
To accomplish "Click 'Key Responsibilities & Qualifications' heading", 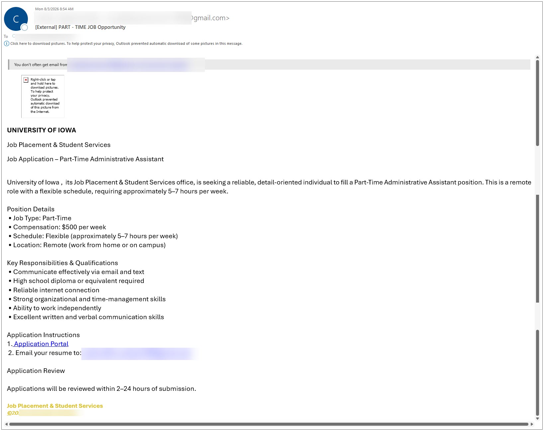I will [62, 263].
